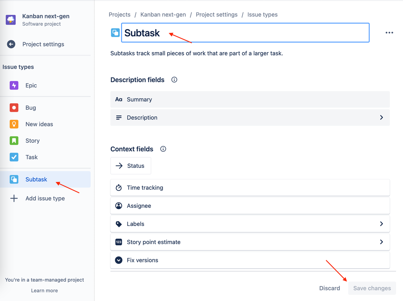The image size is (403, 301).
Task: Click the Time tracking field row
Action: point(250,188)
